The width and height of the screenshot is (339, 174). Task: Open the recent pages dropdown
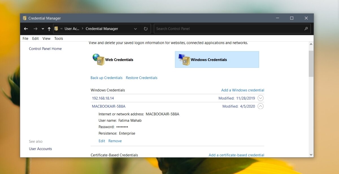(43, 28)
